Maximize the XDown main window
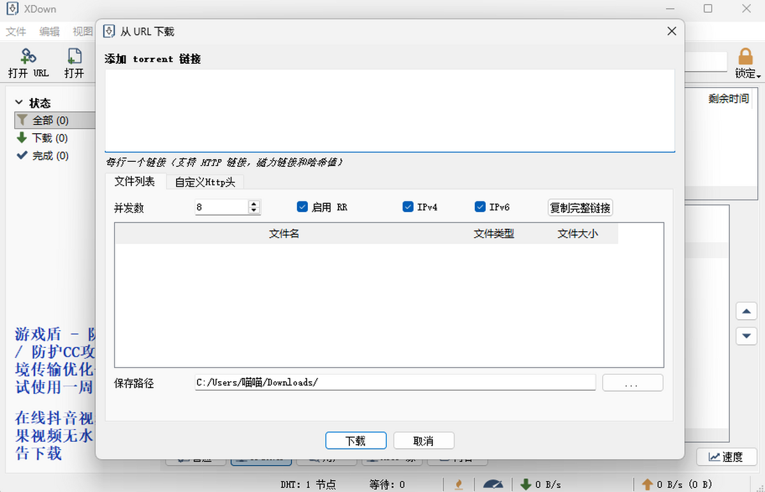This screenshot has height=492, width=765. pos(708,8)
